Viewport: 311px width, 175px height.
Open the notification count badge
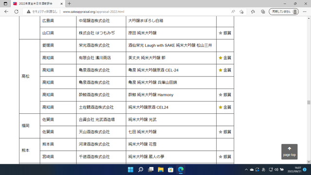pos(305,170)
